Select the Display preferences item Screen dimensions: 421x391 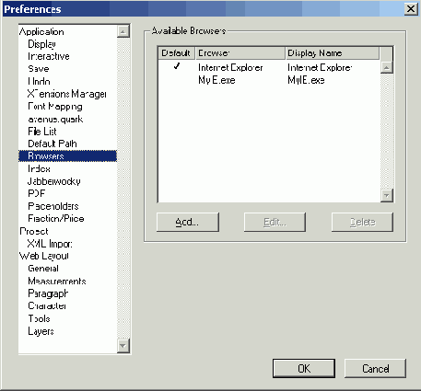41,44
